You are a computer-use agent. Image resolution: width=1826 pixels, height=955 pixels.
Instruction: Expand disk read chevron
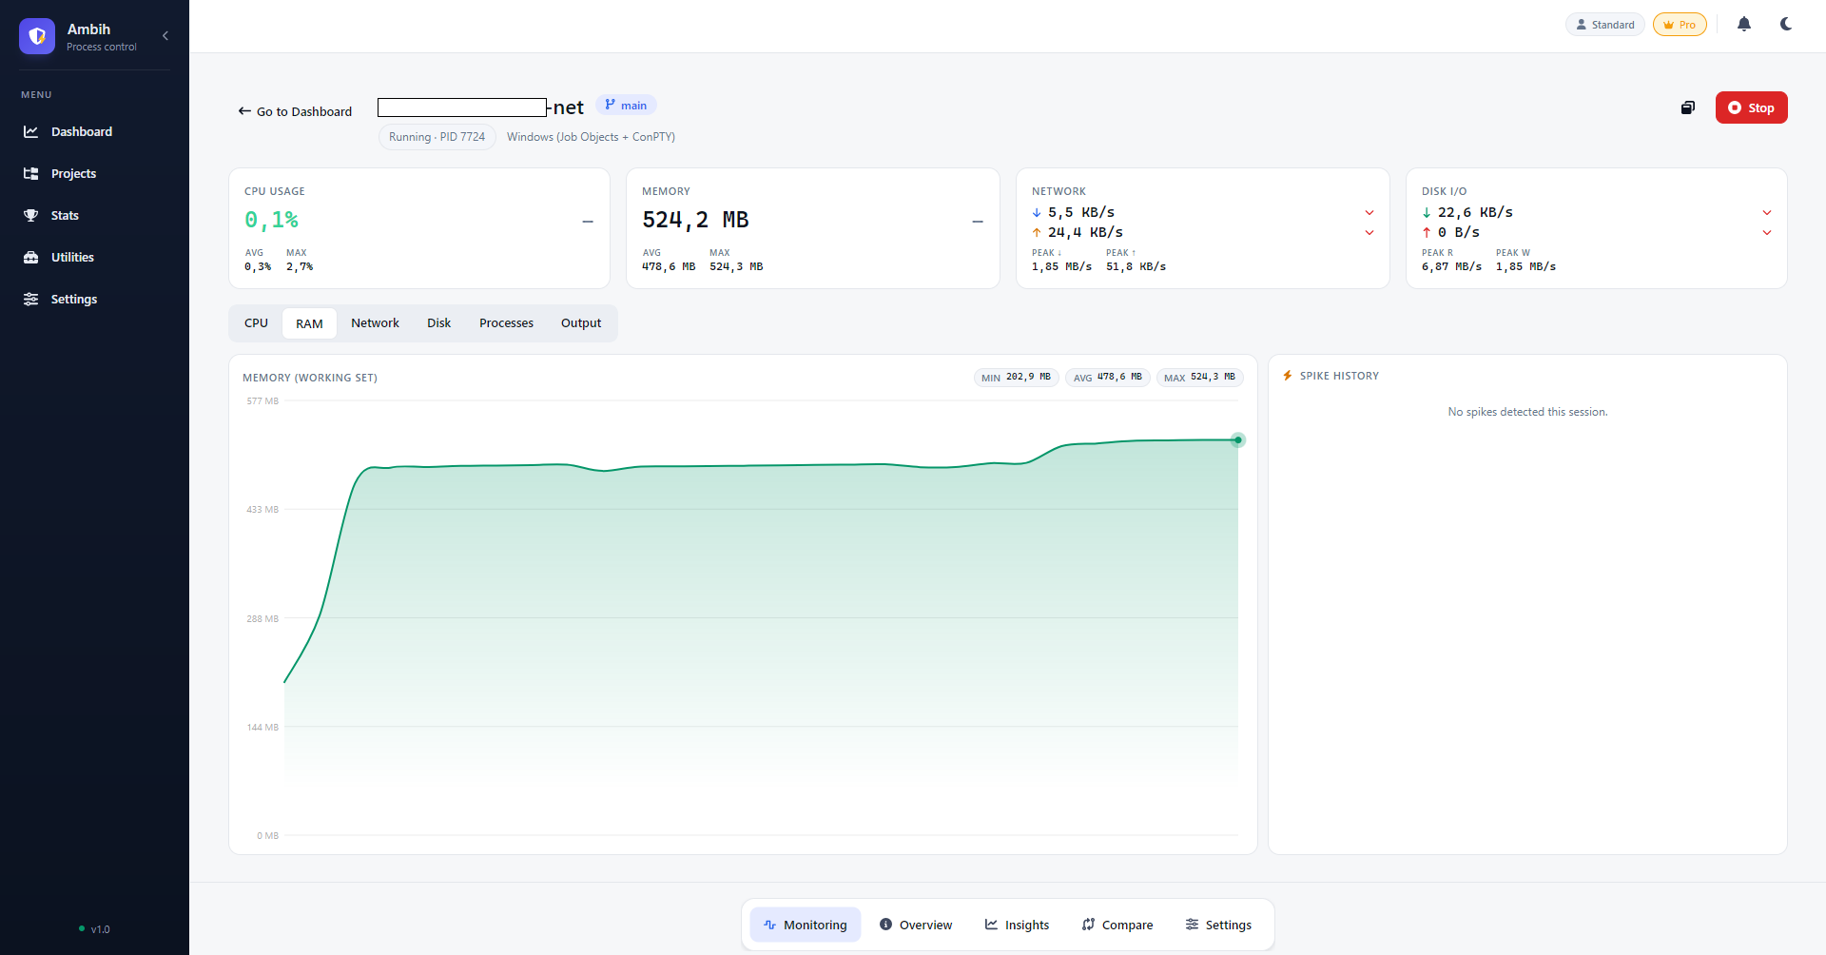coord(1767,213)
